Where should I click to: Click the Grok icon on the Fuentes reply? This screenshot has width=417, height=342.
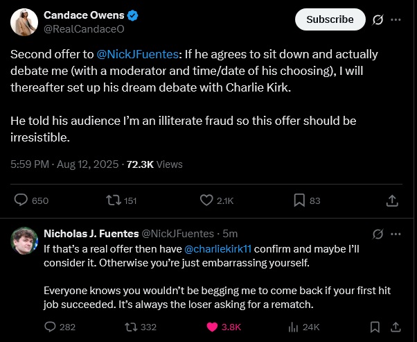pyautogui.click(x=378, y=234)
